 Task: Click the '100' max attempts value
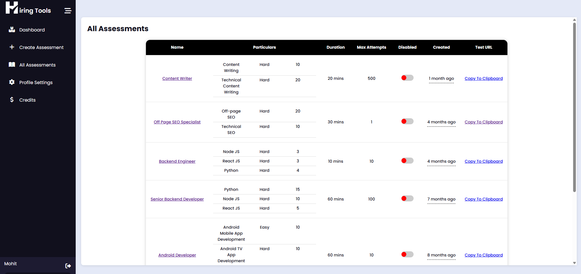(x=371, y=199)
